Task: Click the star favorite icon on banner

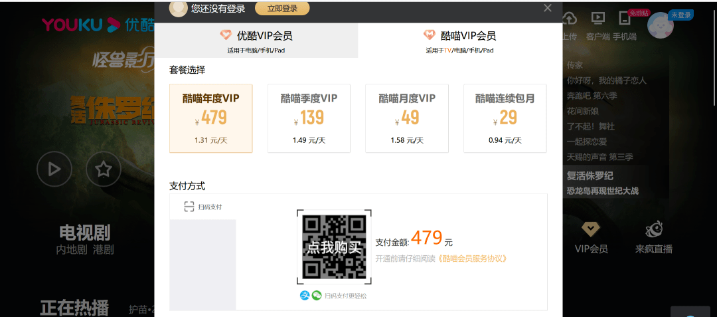Action: pyautogui.click(x=103, y=169)
